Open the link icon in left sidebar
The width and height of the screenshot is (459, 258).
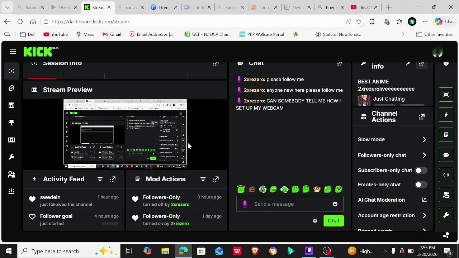click(x=11, y=88)
